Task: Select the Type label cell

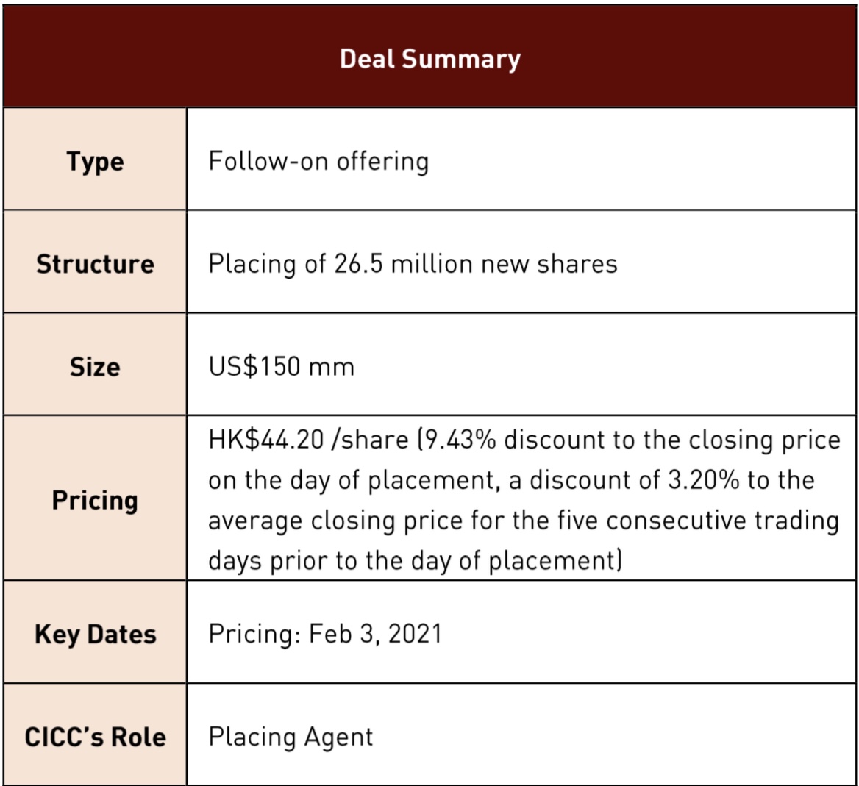Action: (x=95, y=161)
